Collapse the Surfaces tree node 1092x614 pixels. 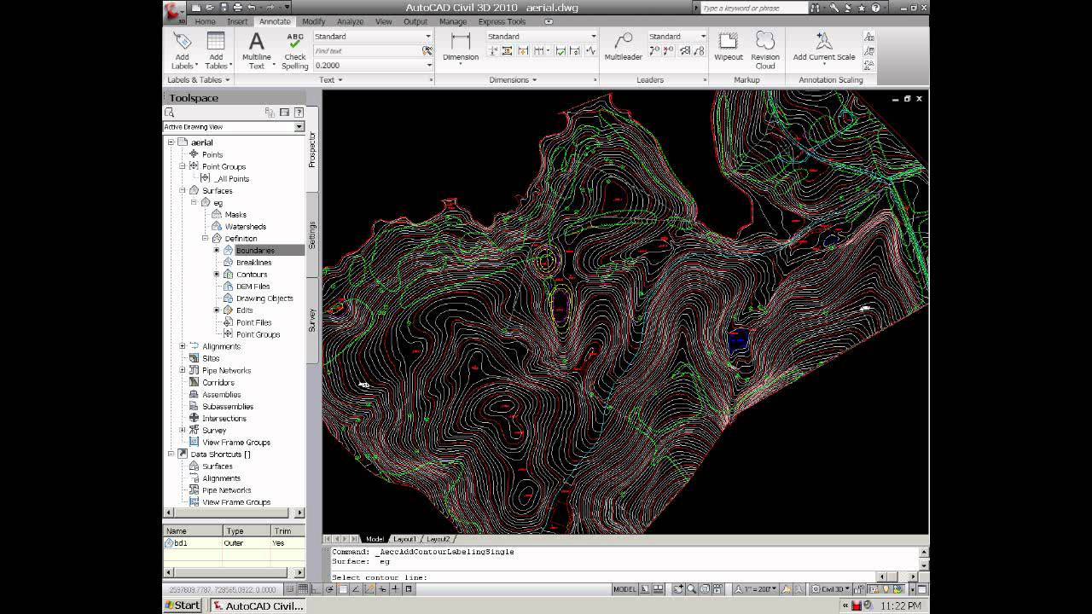183,191
